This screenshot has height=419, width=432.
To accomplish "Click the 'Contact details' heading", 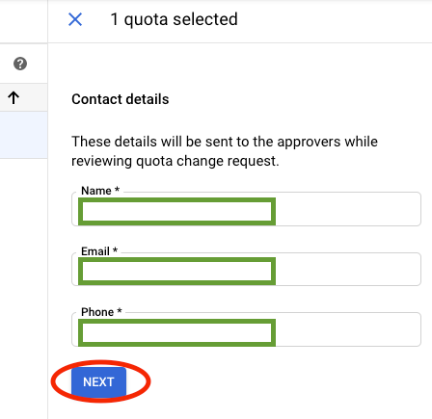I will coord(121,99).
